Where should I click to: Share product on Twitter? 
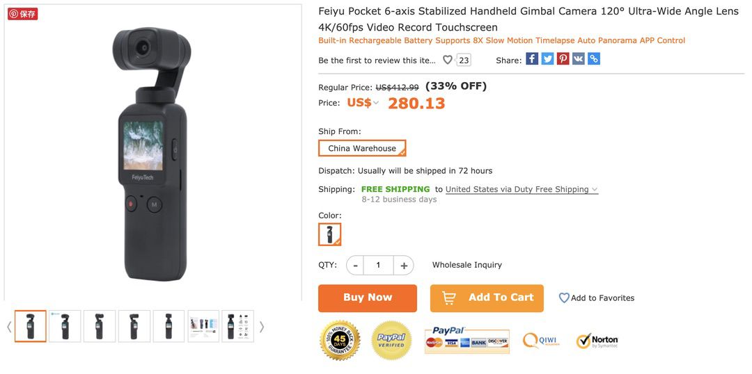(547, 59)
